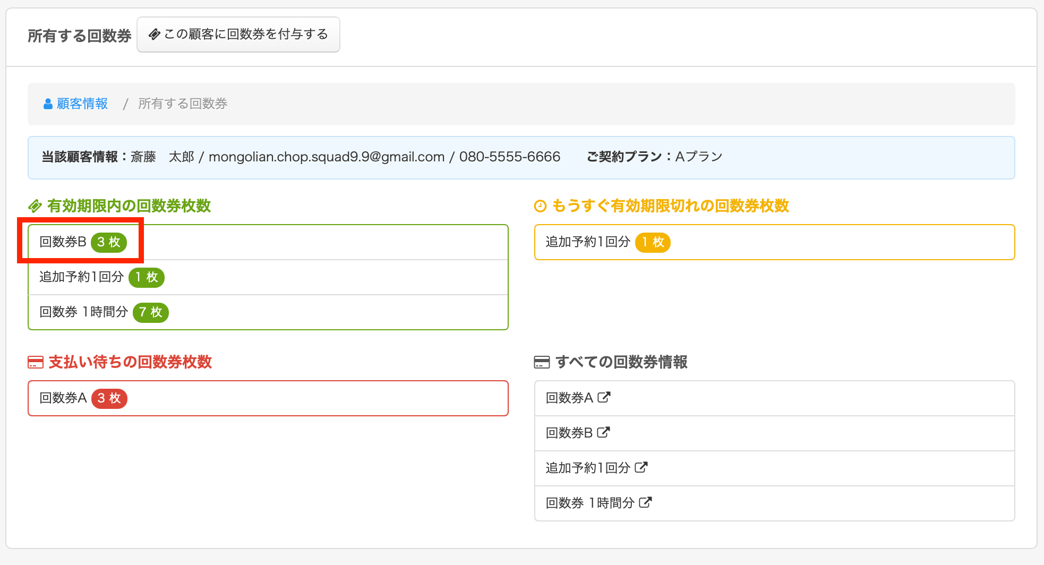Go to the 顧客情報 breadcrumb link
The width and height of the screenshot is (1044, 565).
point(82,104)
